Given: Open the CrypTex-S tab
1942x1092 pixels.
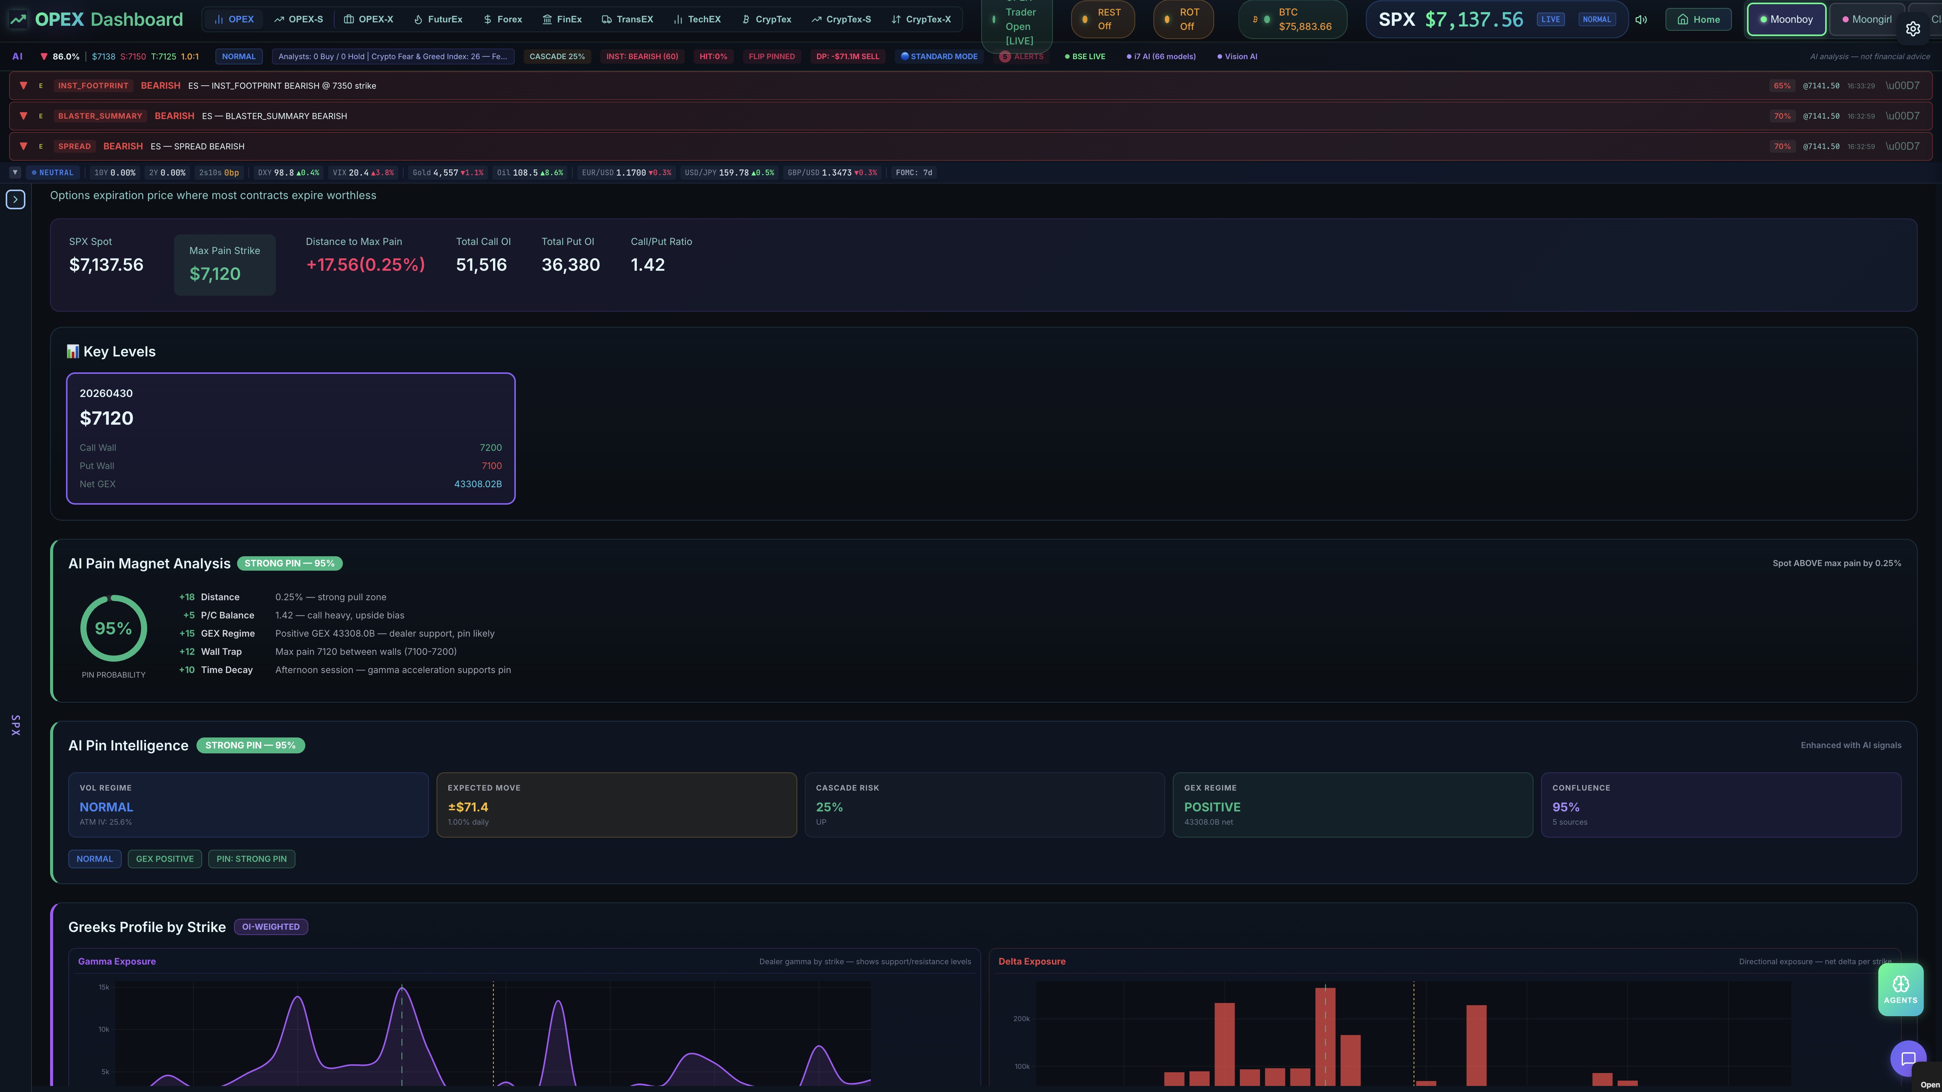Looking at the screenshot, I should pyautogui.click(x=841, y=20).
